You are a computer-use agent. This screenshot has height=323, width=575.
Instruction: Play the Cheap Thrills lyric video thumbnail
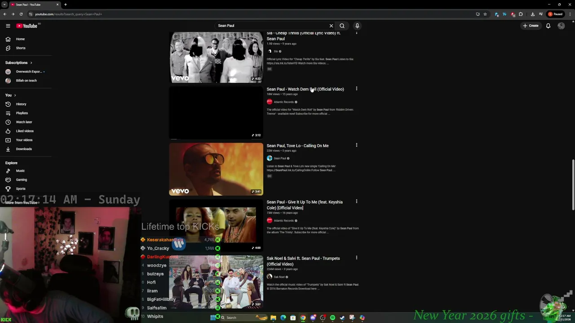[216, 57]
